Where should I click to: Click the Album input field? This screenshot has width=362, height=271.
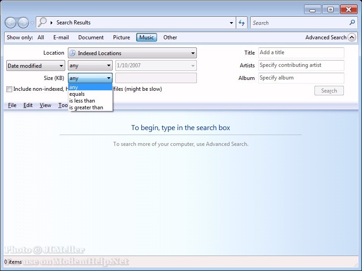pos(301,78)
